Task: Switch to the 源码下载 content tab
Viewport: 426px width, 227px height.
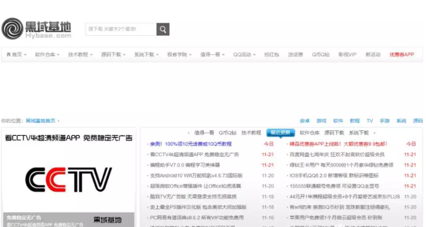Action: 334,133
